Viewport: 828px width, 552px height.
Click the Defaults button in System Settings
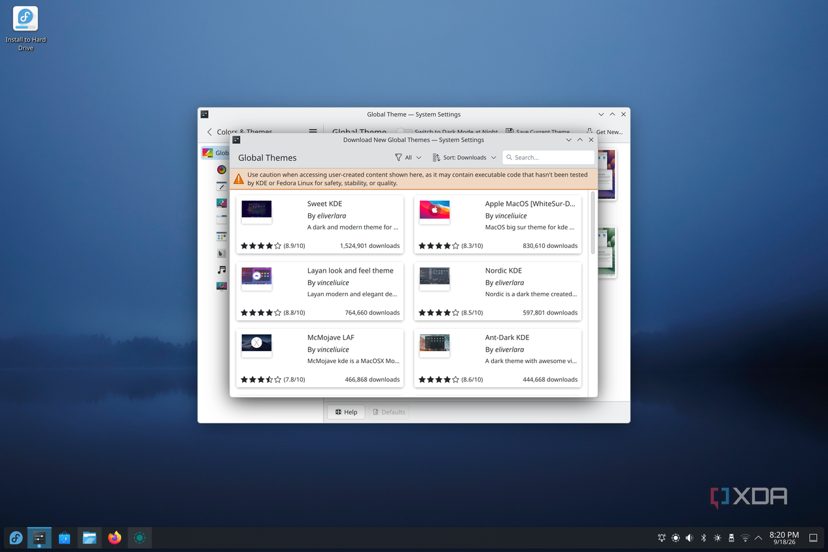pos(388,412)
